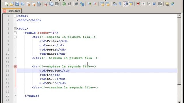
Task: Open Find with binoculars icon
Action: pos(77,4)
